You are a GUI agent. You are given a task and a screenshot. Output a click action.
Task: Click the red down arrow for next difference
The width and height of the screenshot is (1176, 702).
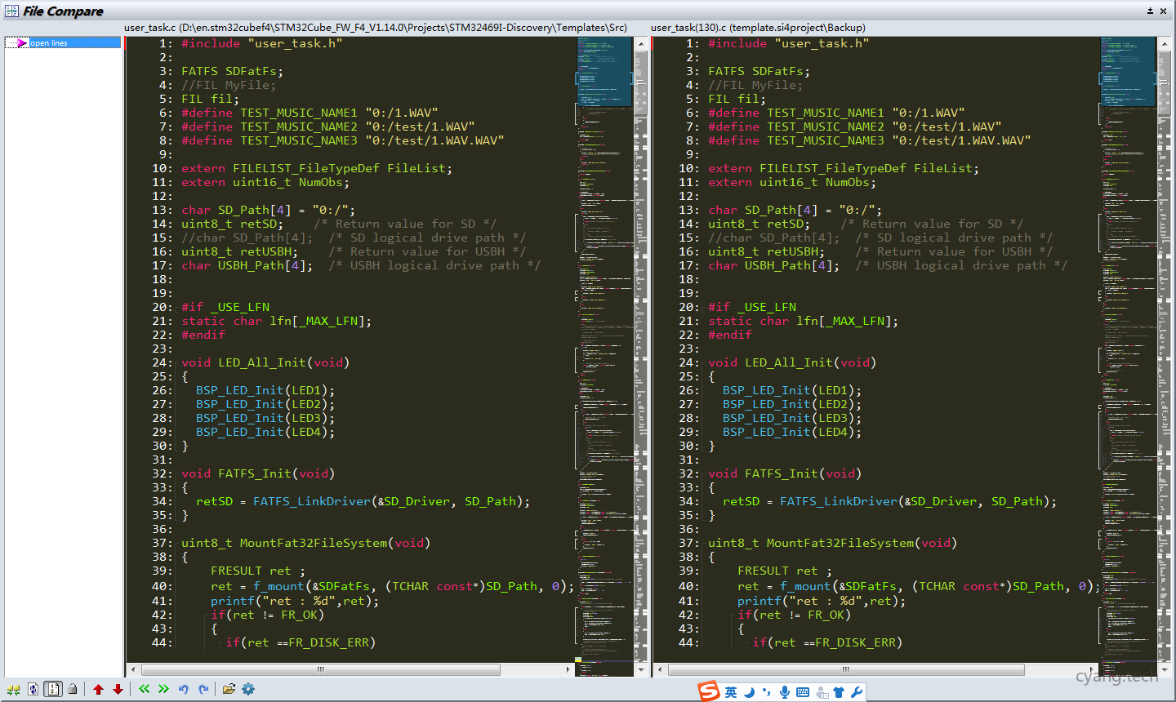pyautogui.click(x=118, y=690)
